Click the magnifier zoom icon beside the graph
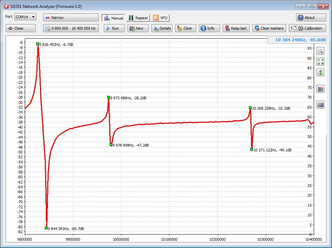This screenshot has height=248, width=332. tap(320, 51)
